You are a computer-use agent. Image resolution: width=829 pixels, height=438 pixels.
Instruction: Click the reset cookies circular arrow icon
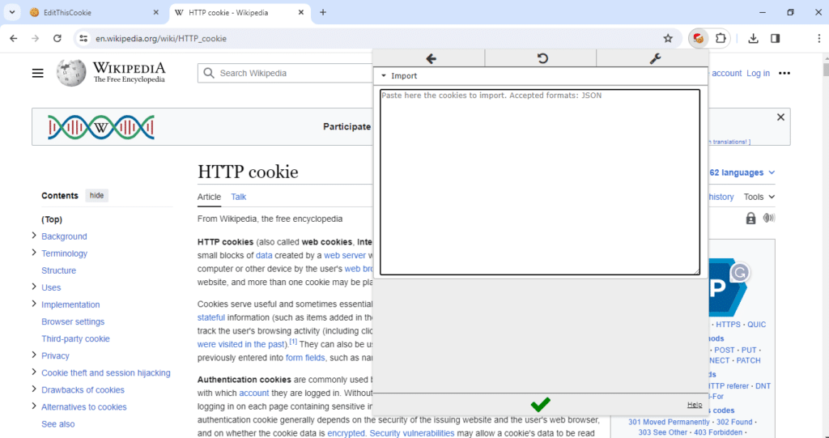542,58
